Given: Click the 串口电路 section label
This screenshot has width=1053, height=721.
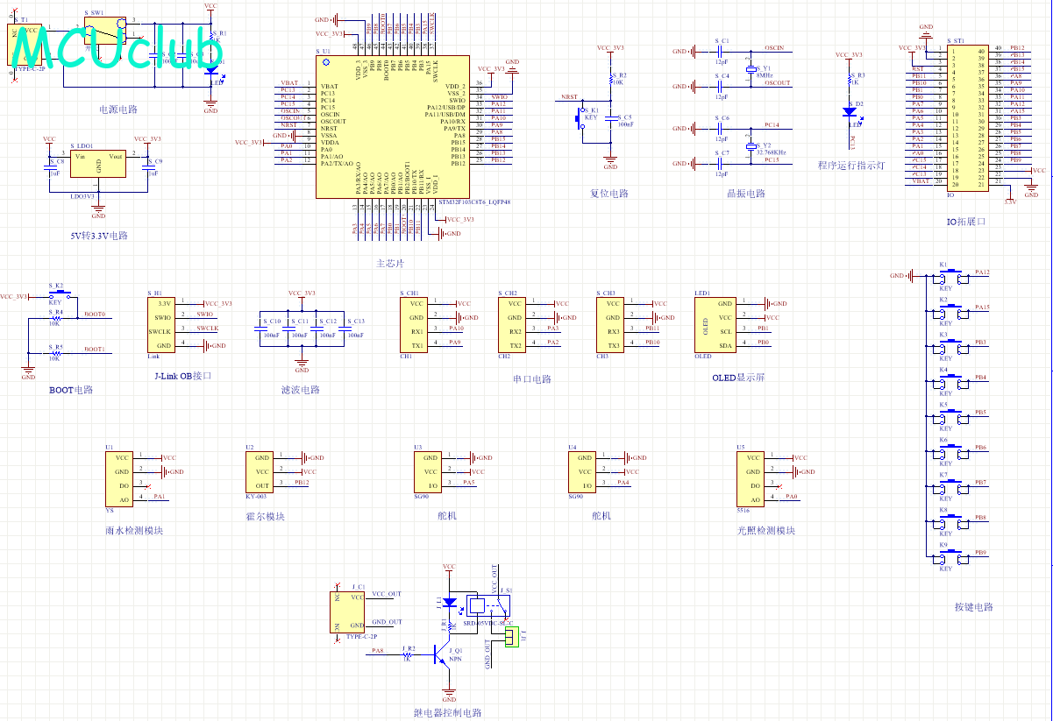Looking at the screenshot, I should [532, 379].
